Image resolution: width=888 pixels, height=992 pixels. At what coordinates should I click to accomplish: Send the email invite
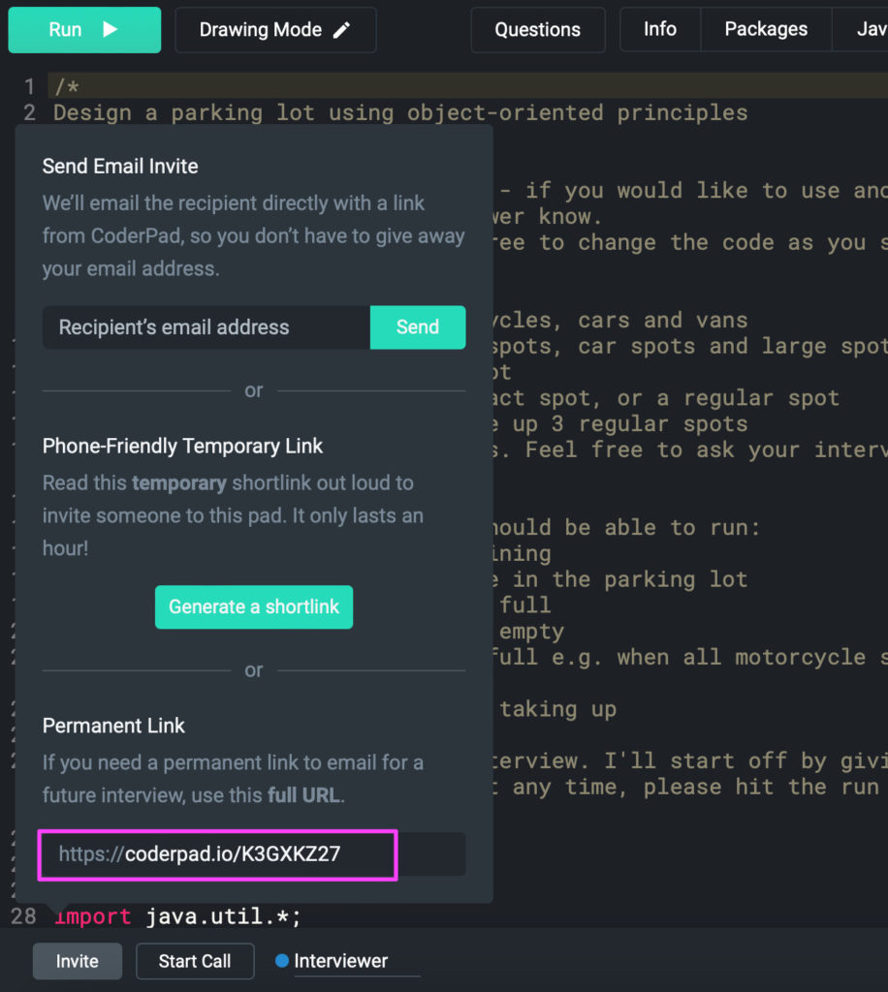[418, 327]
